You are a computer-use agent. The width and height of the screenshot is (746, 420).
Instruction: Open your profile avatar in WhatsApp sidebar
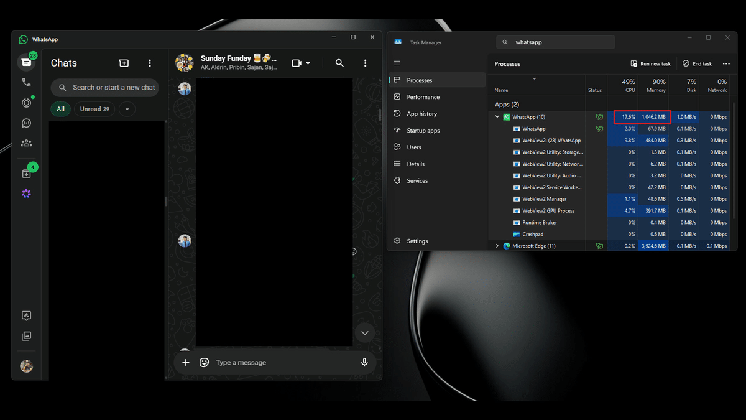26,366
